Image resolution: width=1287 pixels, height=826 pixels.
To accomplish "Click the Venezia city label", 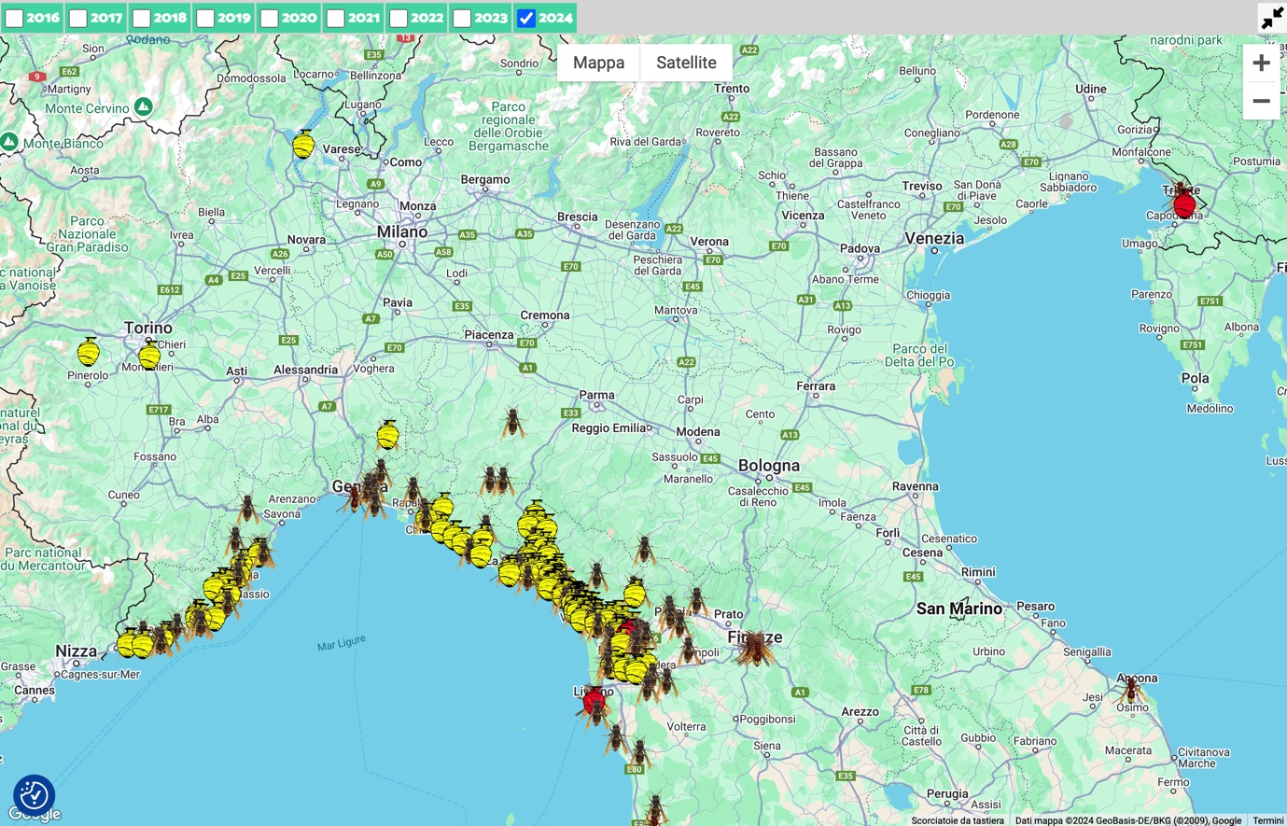I will [x=934, y=238].
